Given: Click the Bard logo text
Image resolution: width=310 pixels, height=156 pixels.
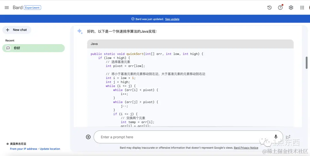Looking at the screenshot, I should point(18,7).
